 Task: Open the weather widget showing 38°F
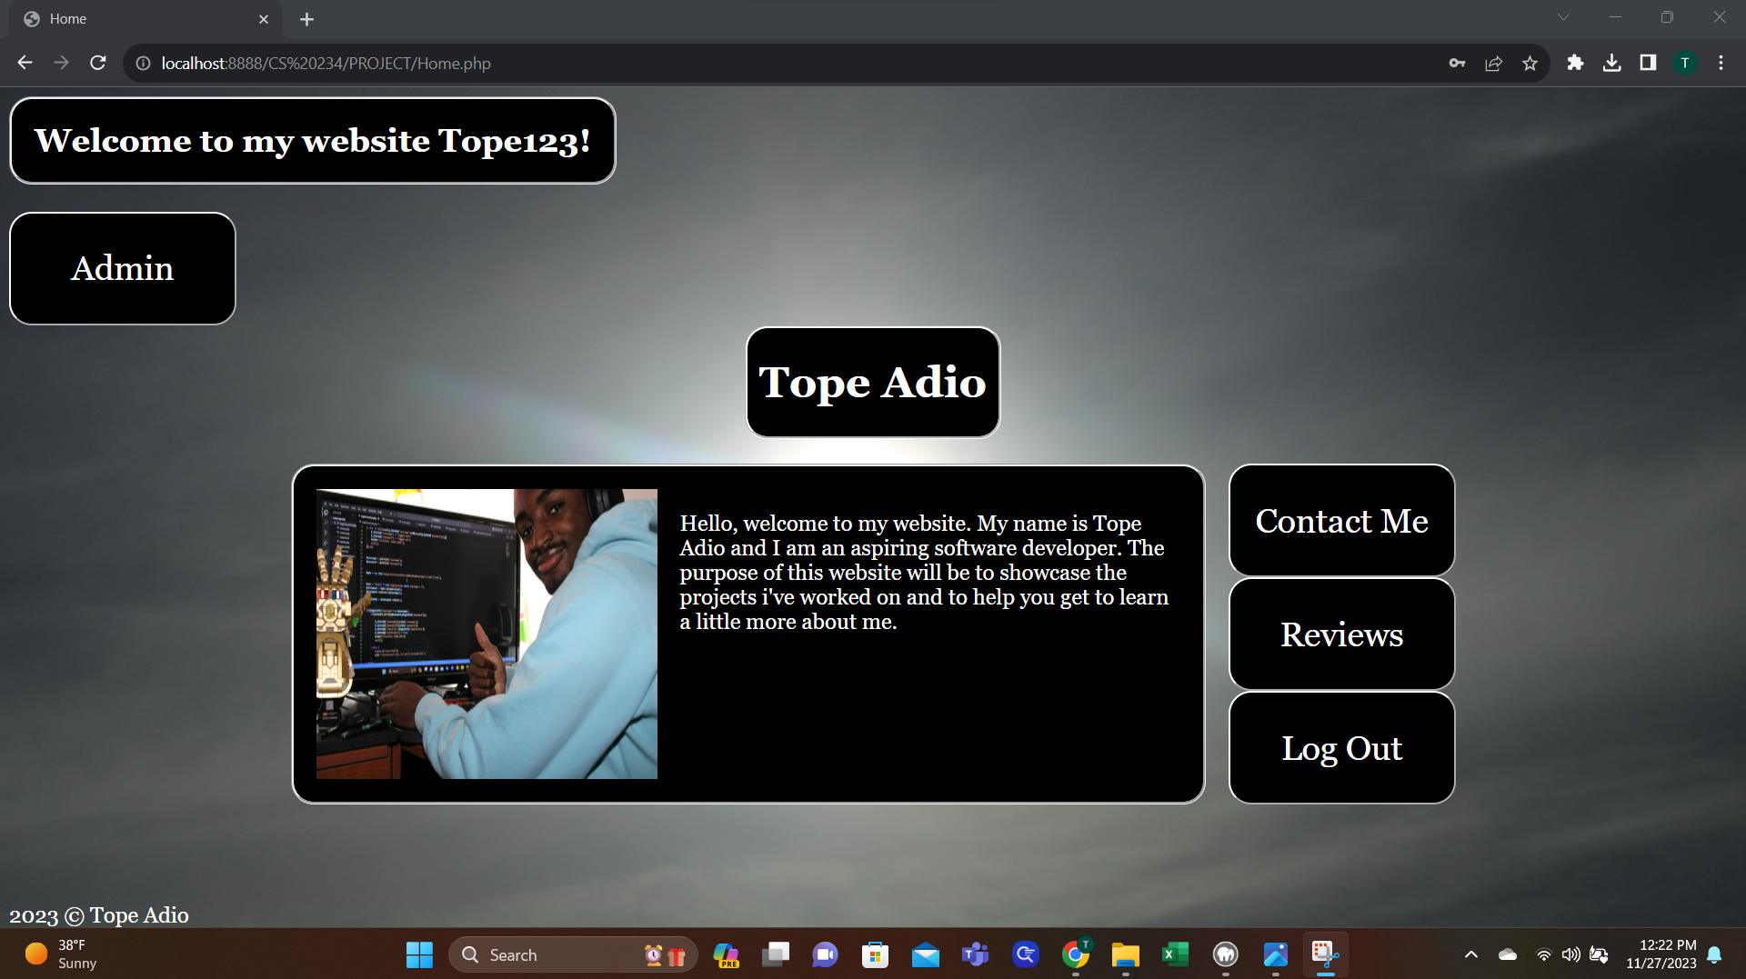click(x=62, y=954)
